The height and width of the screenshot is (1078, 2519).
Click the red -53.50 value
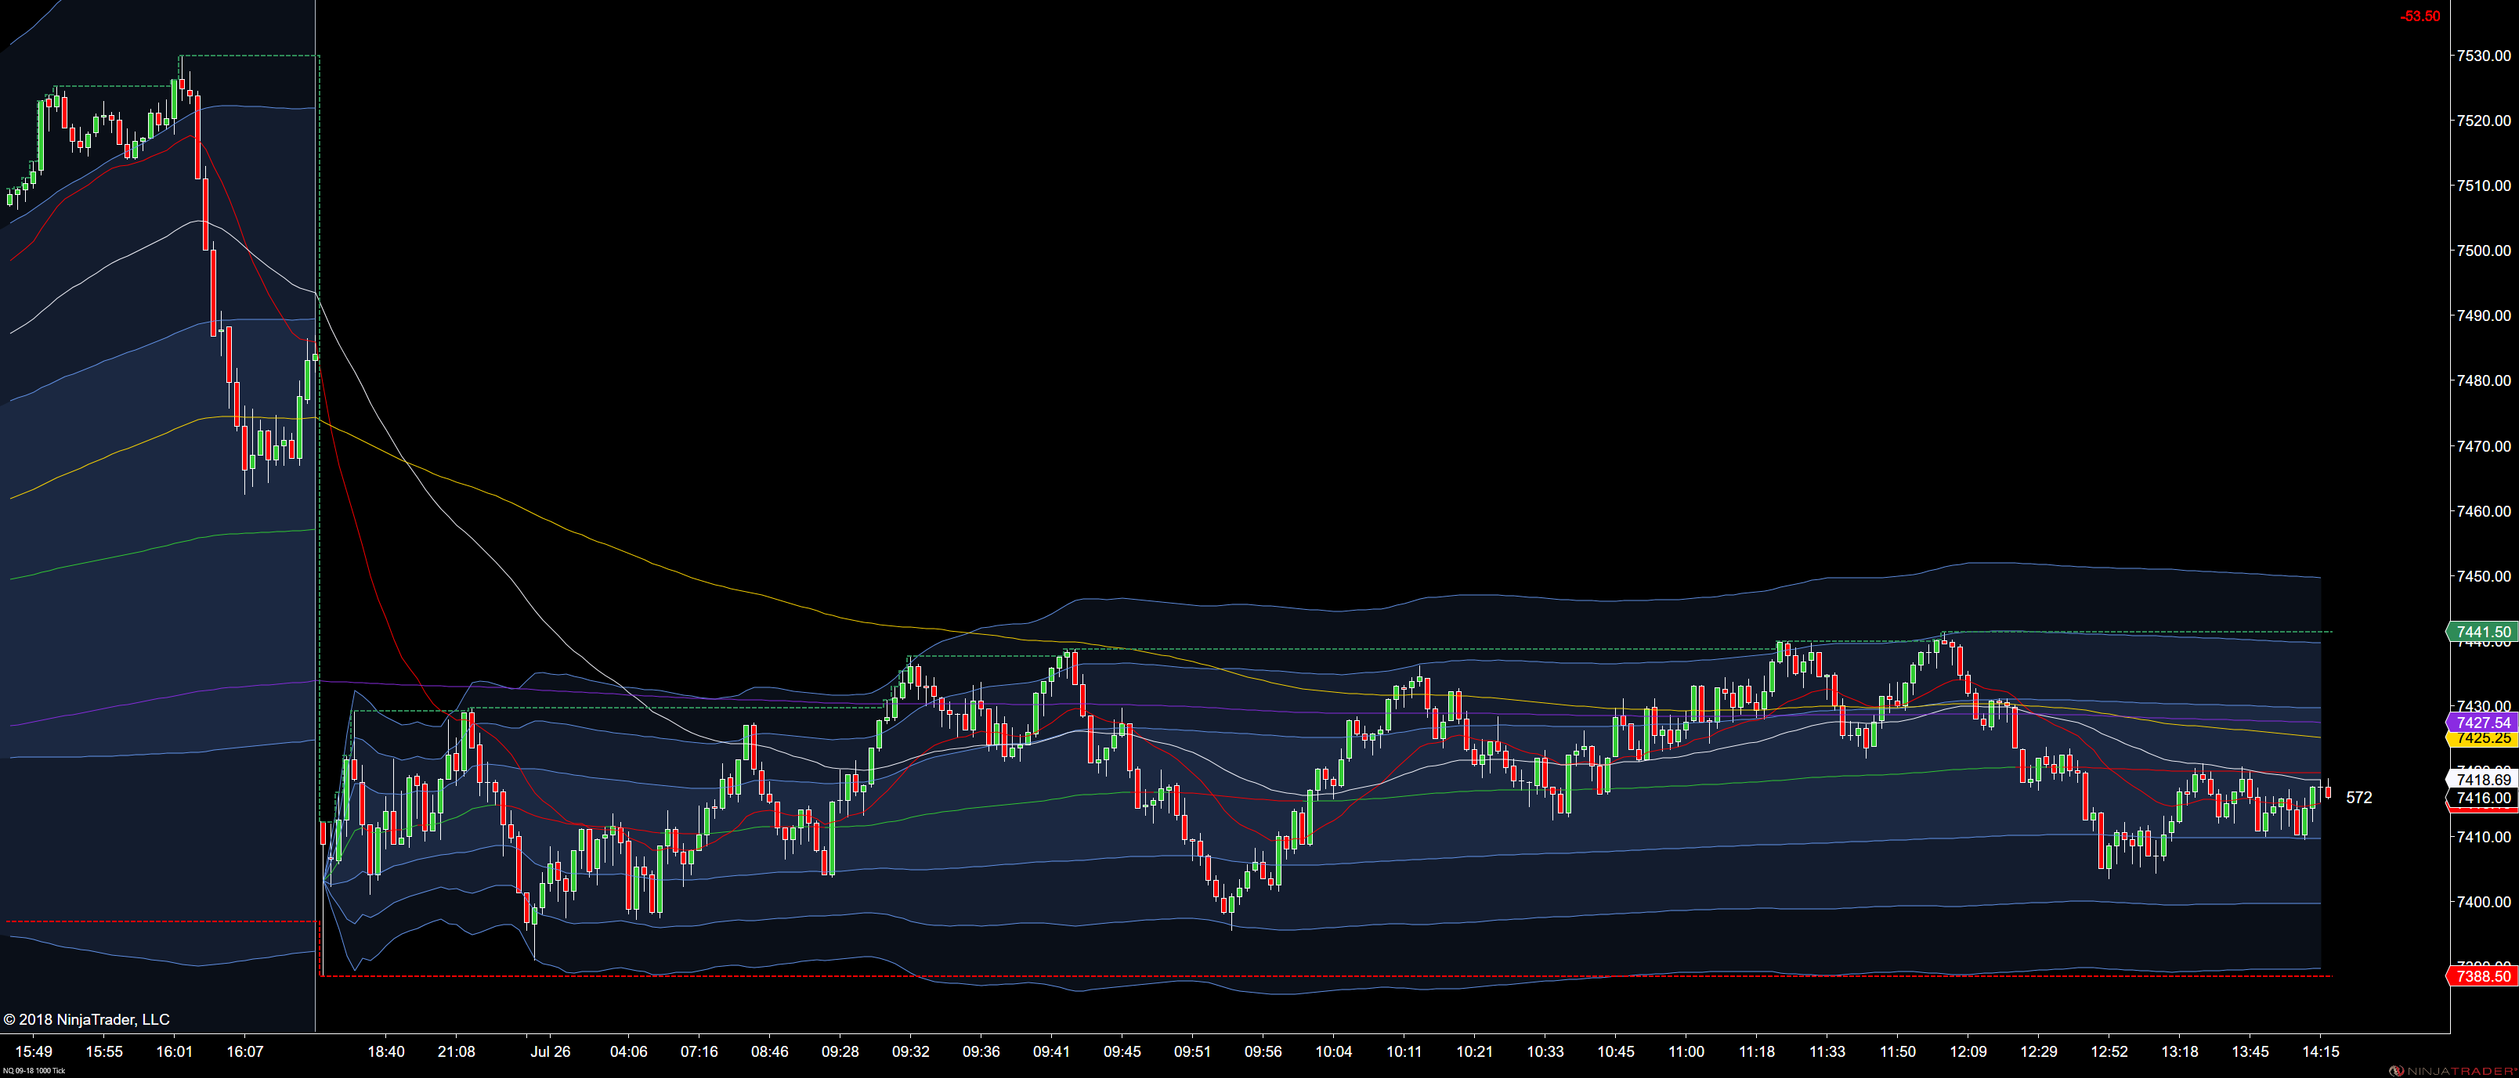[x=2420, y=16]
